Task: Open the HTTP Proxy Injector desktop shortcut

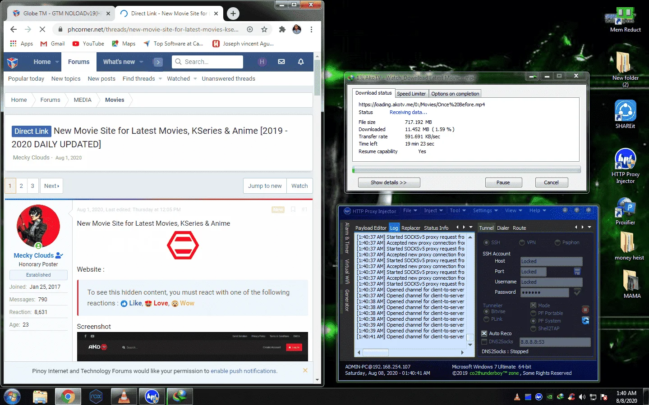Action: coord(625,166)
